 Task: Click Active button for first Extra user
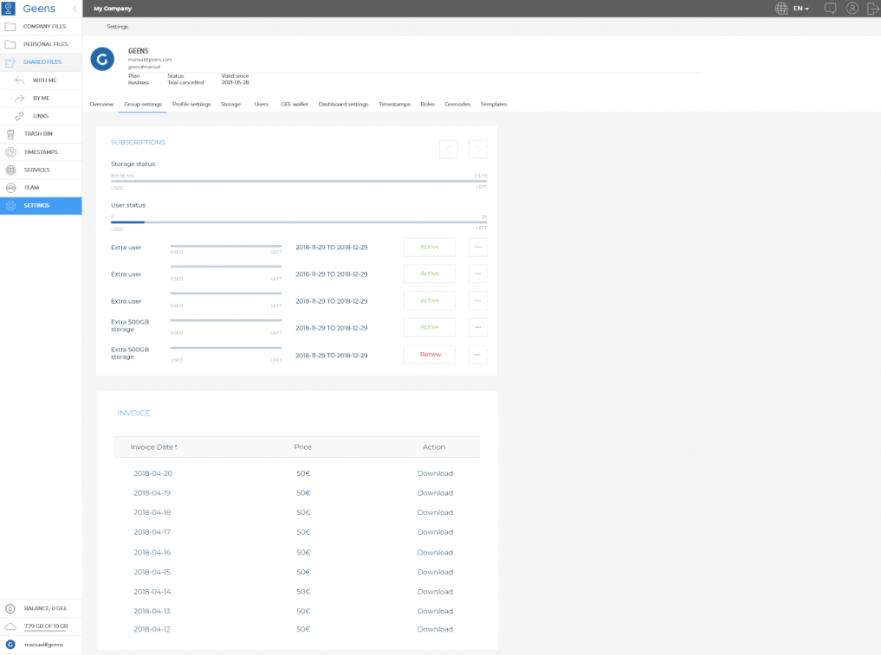[430, 247]
